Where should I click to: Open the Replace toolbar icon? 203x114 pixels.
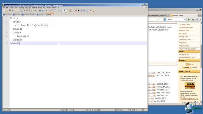[43, 10]
